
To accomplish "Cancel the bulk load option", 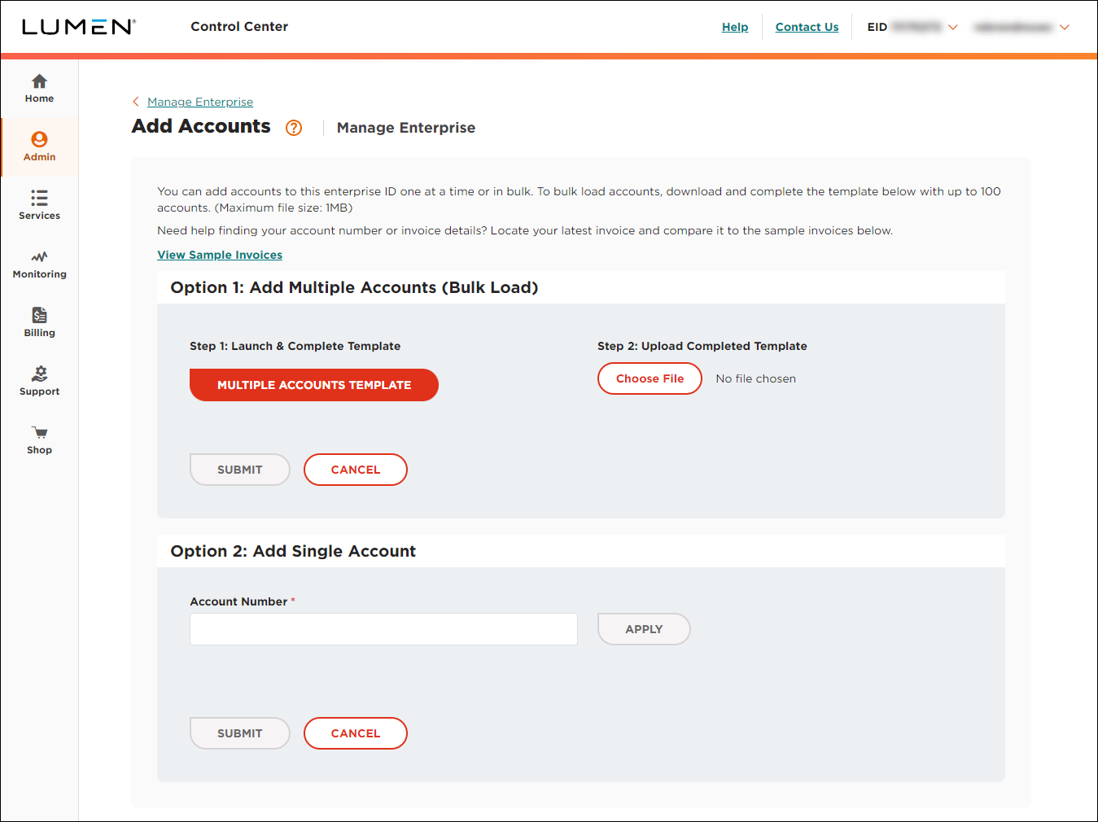I will click(x=356, y=470).
